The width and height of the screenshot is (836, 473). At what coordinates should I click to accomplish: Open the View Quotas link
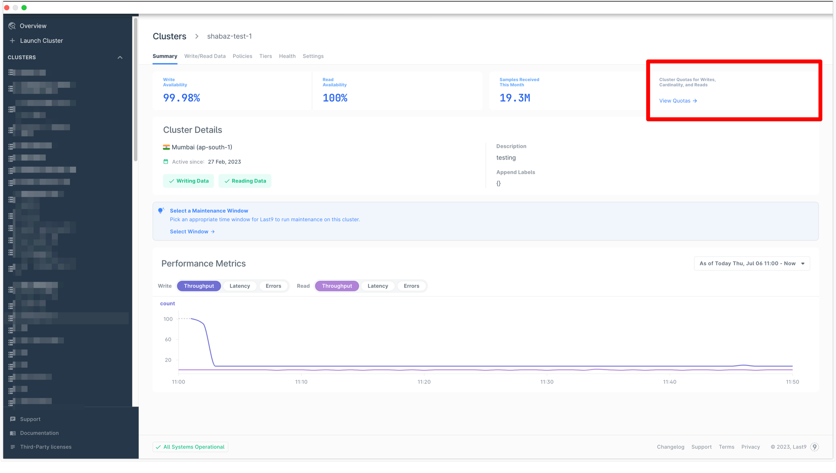tap(678, 101)
